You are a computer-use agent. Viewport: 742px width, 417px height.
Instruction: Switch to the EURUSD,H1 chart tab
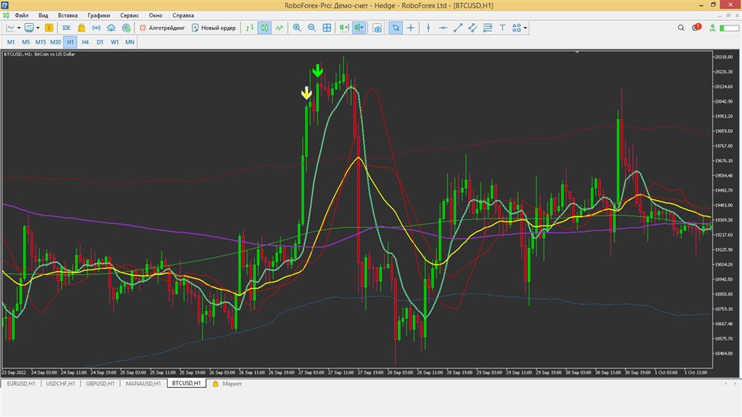pyautogui.click(x=21, y=384)
